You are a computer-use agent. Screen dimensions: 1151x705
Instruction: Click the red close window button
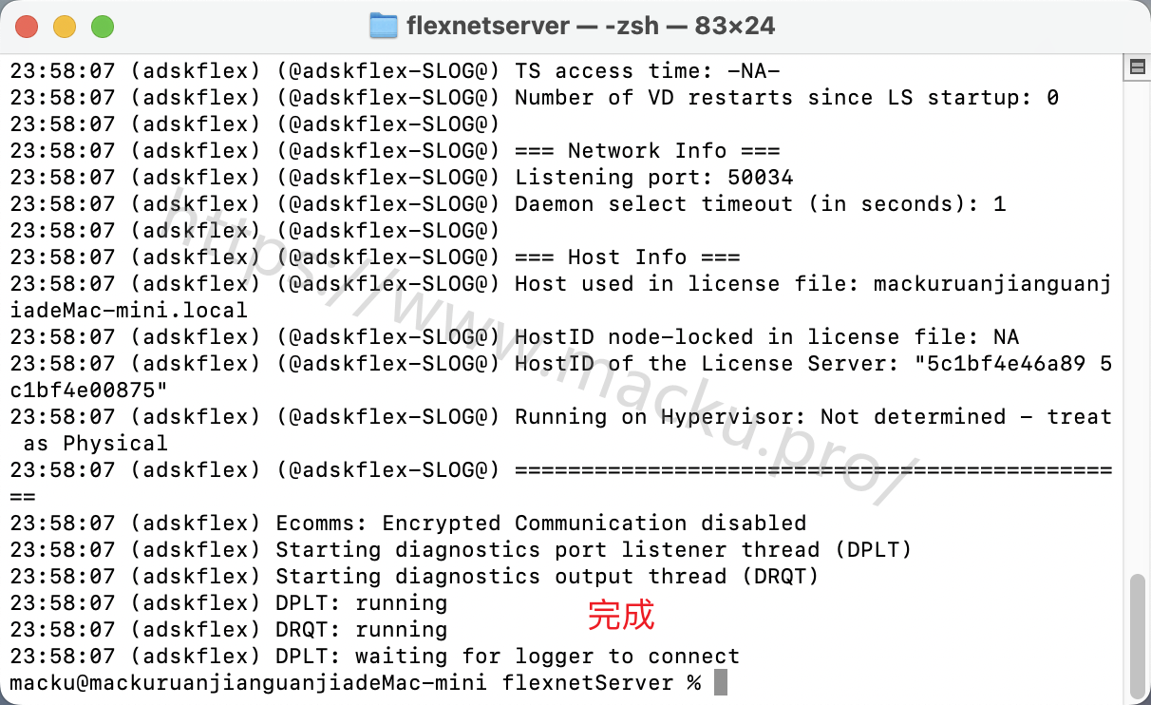tap(27, 27)
